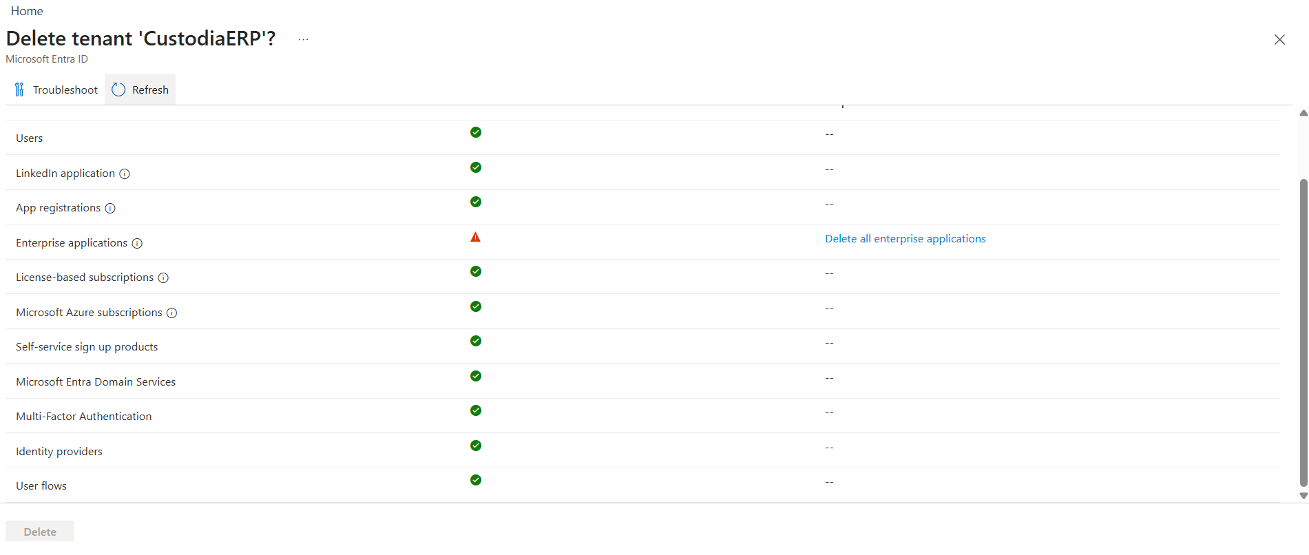Click green check for Microsoft Entra Domain Services
1309x555 pixels.
(476, 376)
